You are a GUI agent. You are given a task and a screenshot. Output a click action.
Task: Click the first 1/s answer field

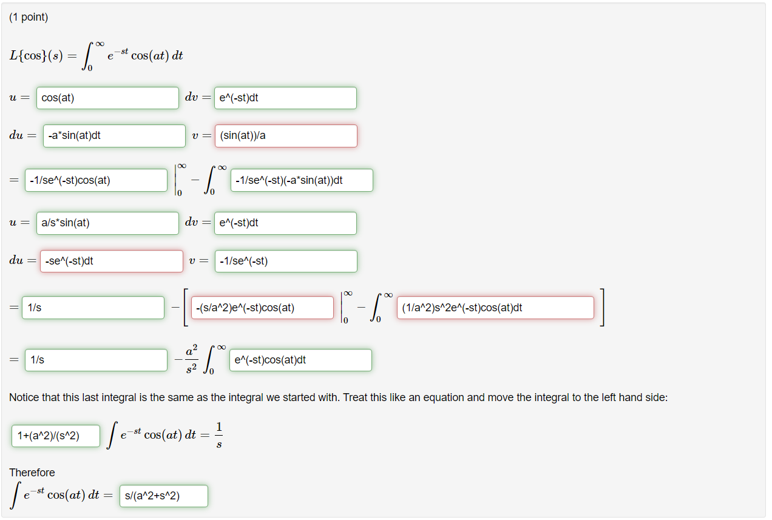(x=93, y=308)
